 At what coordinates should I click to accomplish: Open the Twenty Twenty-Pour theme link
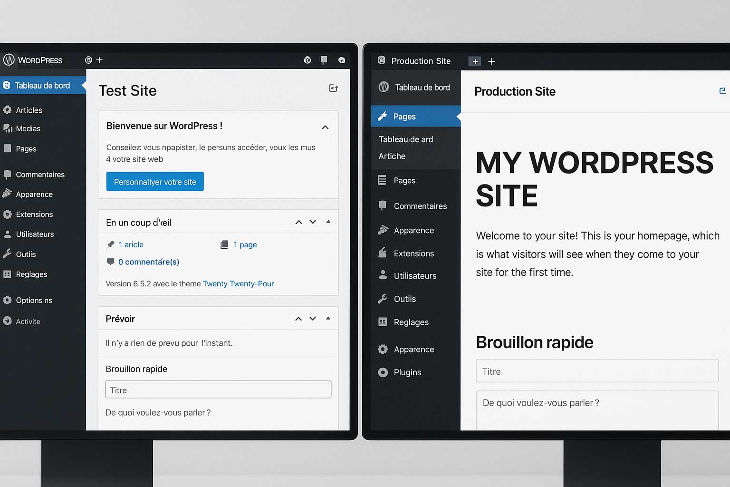[239, 283]
